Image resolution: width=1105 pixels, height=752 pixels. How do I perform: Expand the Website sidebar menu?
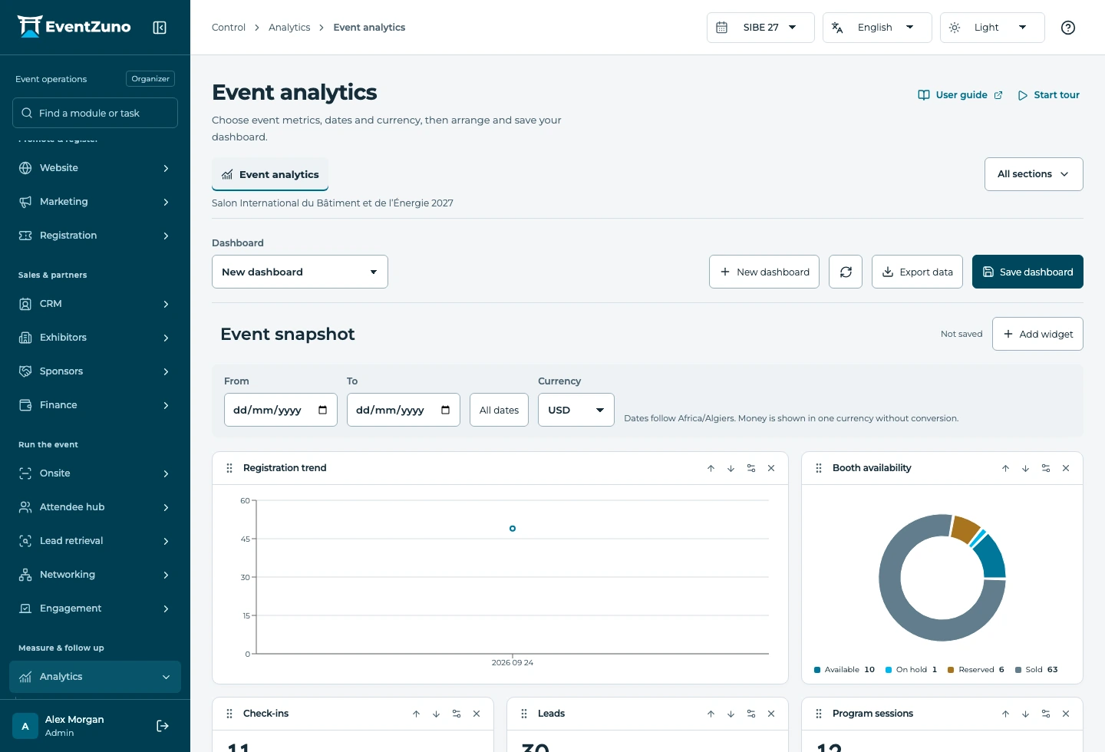95,168
